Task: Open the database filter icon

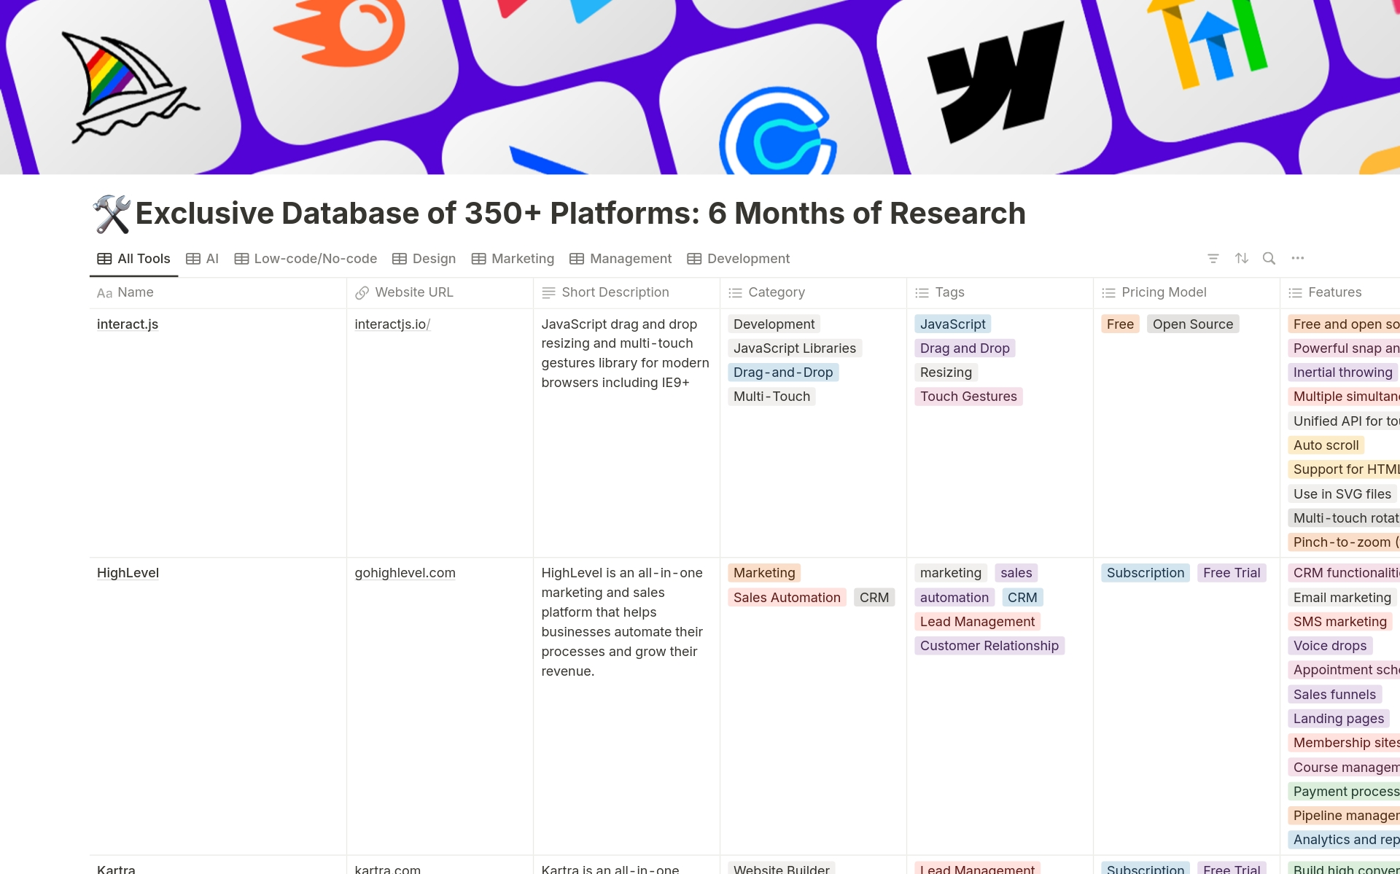Action: point(1213,258)
